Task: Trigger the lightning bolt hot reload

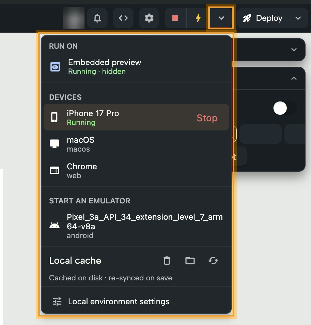Action: click(198, 18)
